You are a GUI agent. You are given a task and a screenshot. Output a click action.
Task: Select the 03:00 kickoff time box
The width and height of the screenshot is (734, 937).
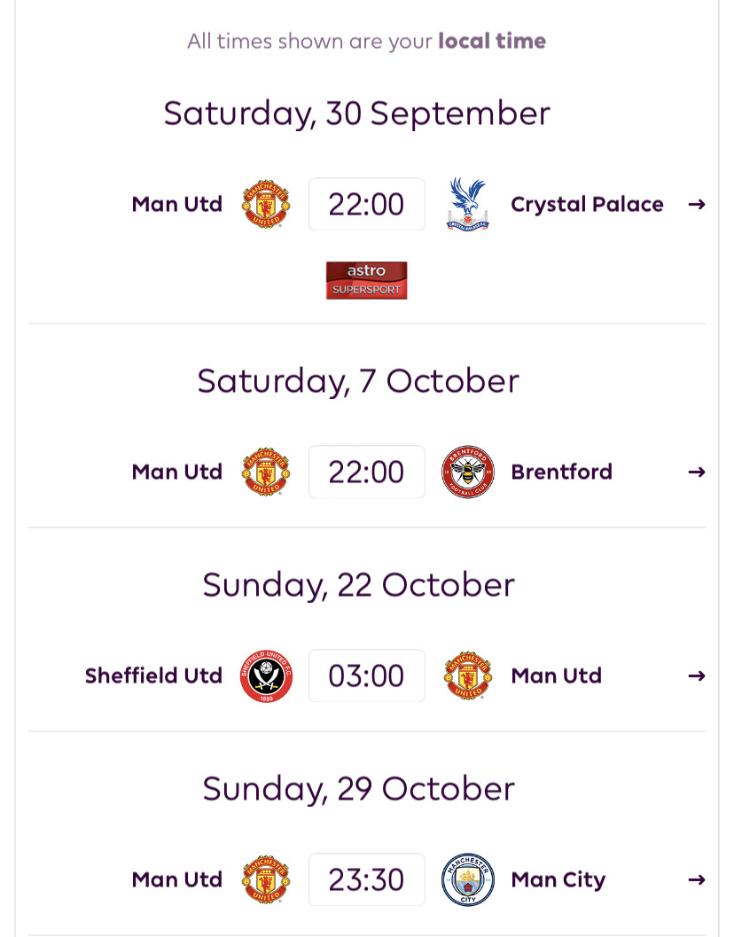coord(366,675)
